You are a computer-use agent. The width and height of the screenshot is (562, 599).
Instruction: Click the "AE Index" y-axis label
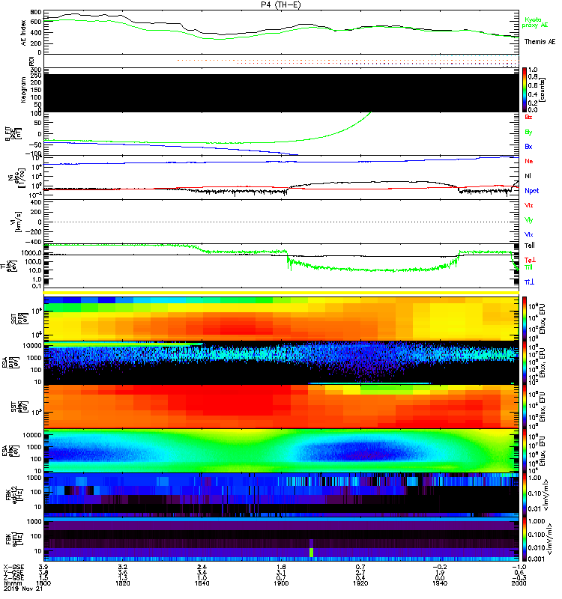(24, 33)
